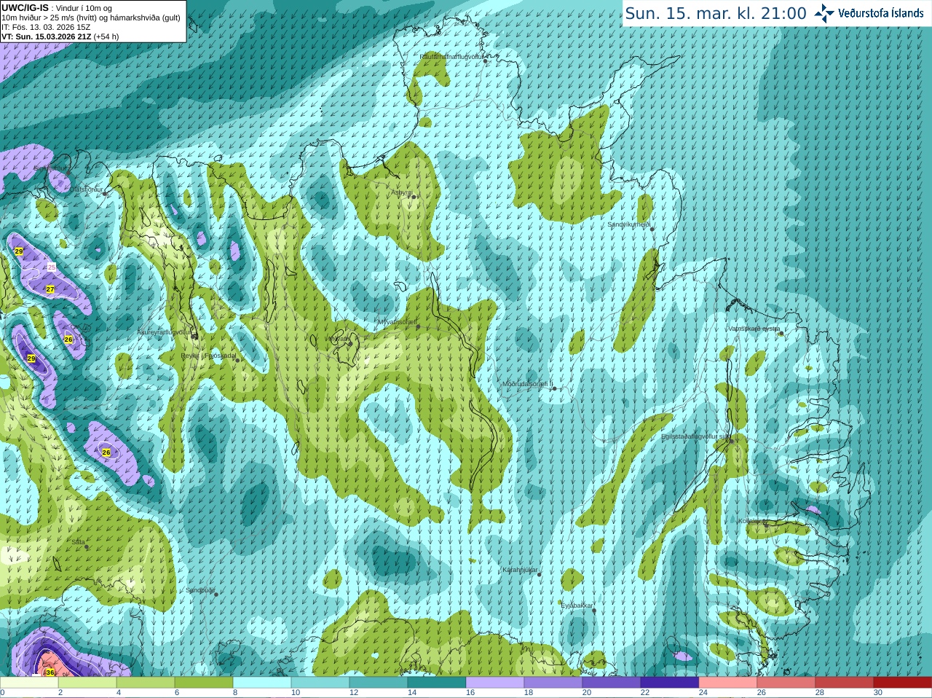
Task: Select the 12–14 m/s legend color
Action: pos(379,683)
